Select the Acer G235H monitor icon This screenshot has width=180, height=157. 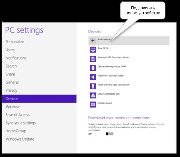tap(93, 50)
